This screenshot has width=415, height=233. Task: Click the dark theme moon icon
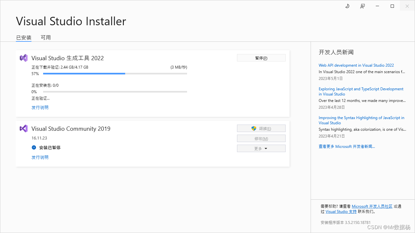click(x=347, y=6)
